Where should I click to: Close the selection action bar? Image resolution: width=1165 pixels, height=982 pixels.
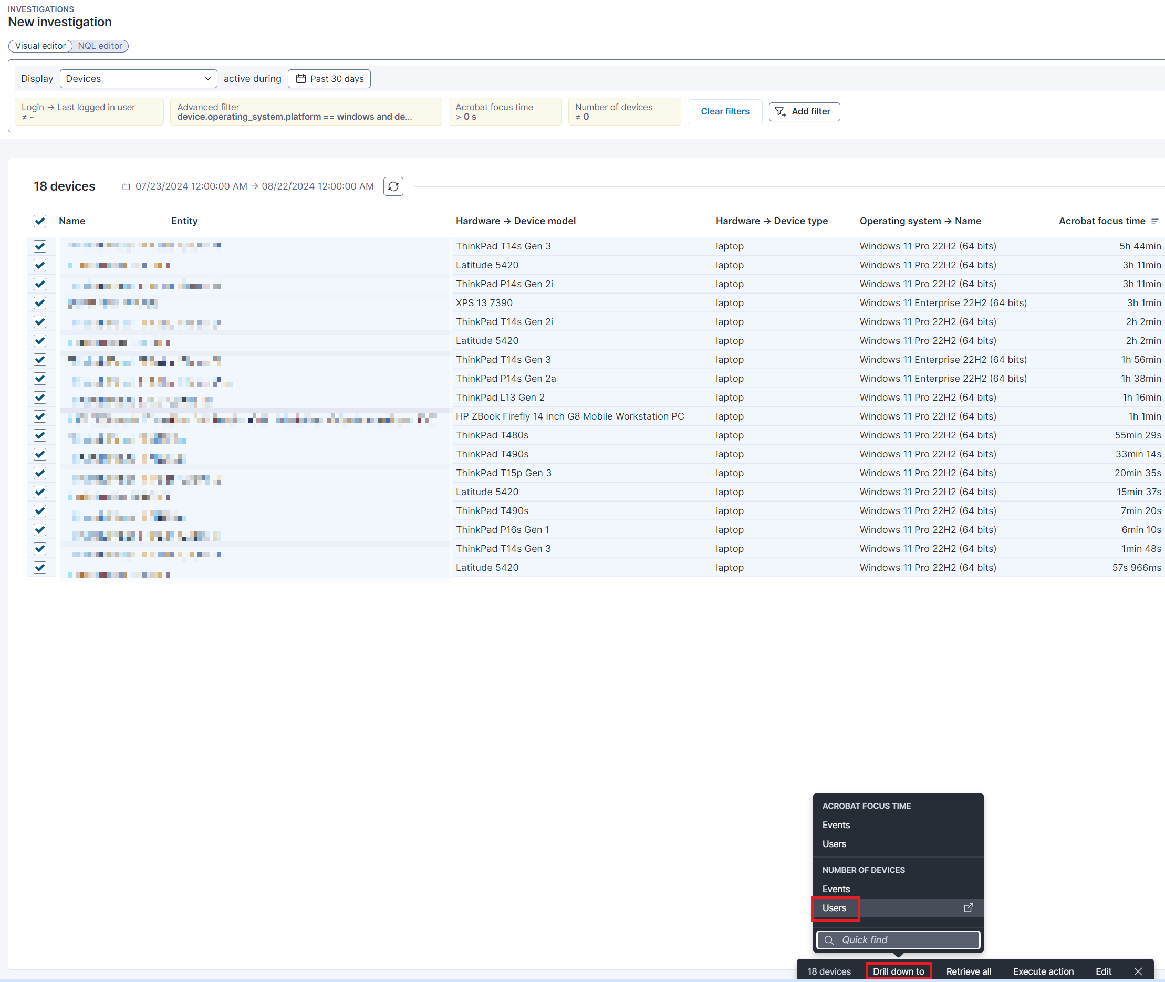point(1138,971)
